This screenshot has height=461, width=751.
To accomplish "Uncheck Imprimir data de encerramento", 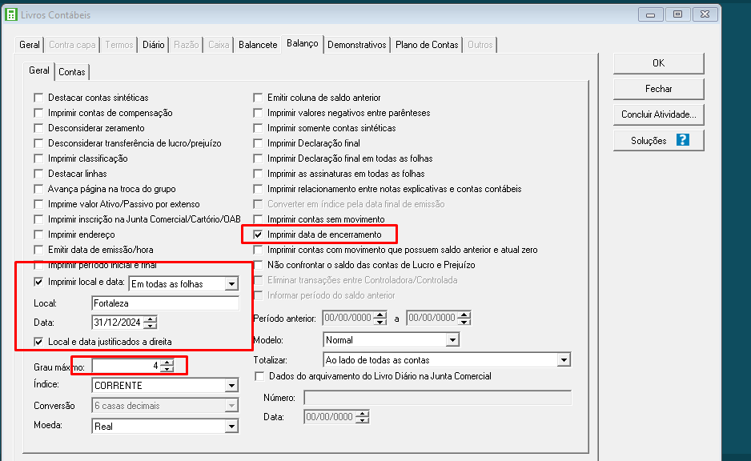I will click(258, 235).
